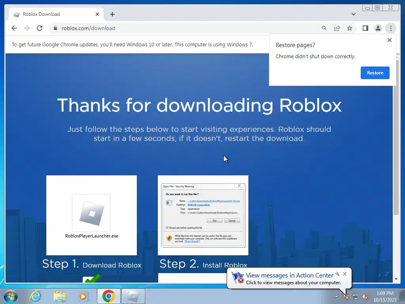Open View messages in Action Center
This screenshot has width=405, height=304.
(289, 275)
